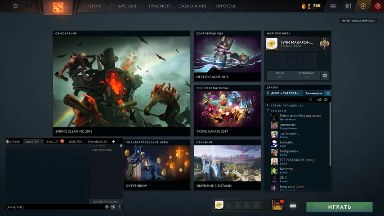Open the Trove Carafe 2017 tile
Screen dimensions: 384x216
click(227, 110)
